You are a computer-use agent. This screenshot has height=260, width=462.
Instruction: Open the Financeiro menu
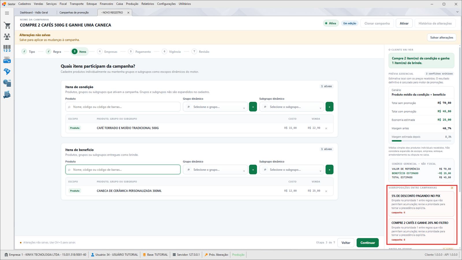[107, 4]
